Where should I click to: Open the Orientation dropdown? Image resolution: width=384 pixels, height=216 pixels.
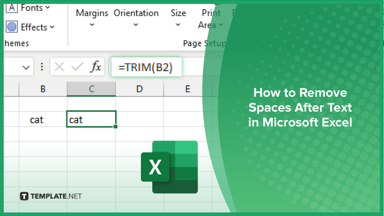[x=136, y=17]
